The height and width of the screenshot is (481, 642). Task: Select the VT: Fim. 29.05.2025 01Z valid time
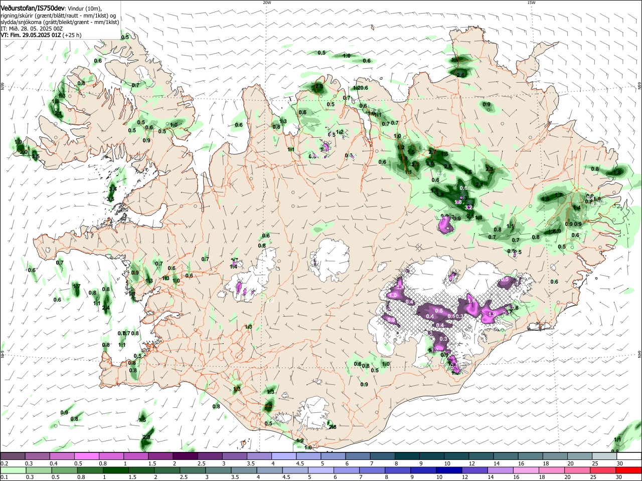pos(31,35)
